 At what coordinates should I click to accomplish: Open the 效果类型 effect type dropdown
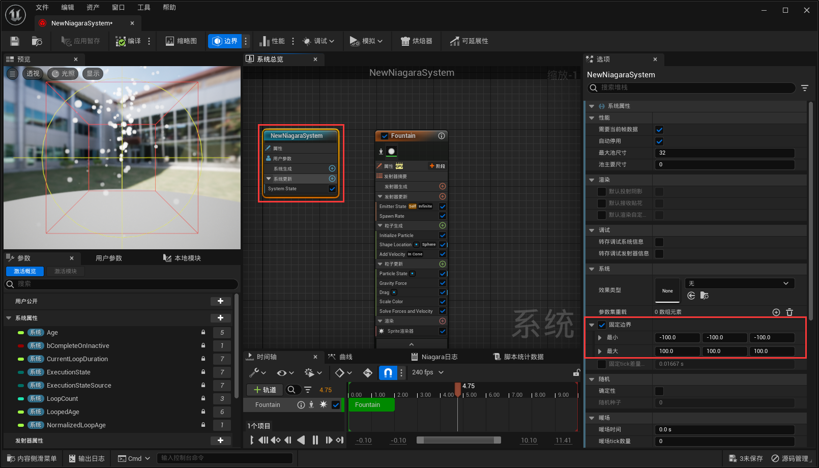pyautogui.click(x=740, y=283)
